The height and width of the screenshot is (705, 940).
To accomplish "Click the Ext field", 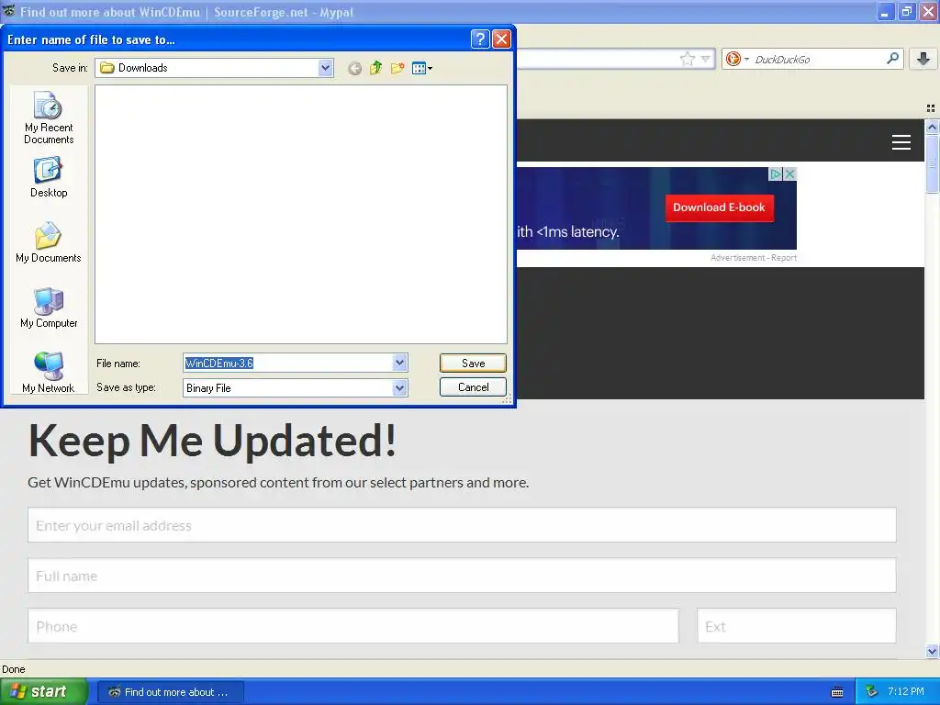I will pyautogui.click(x=797, y=626).
